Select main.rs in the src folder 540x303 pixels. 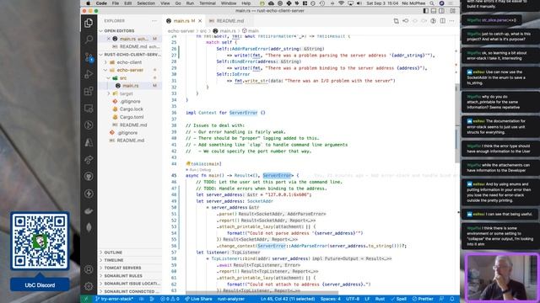pyautogui.click(x=130, y=86)
